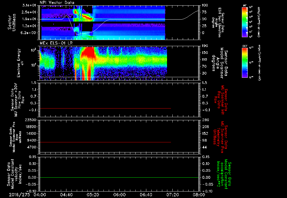Image resolution: width=287 pixels, height=198 pixels.
Task: Click the NPI Vector Data panel title
Action: pos(57,3)
